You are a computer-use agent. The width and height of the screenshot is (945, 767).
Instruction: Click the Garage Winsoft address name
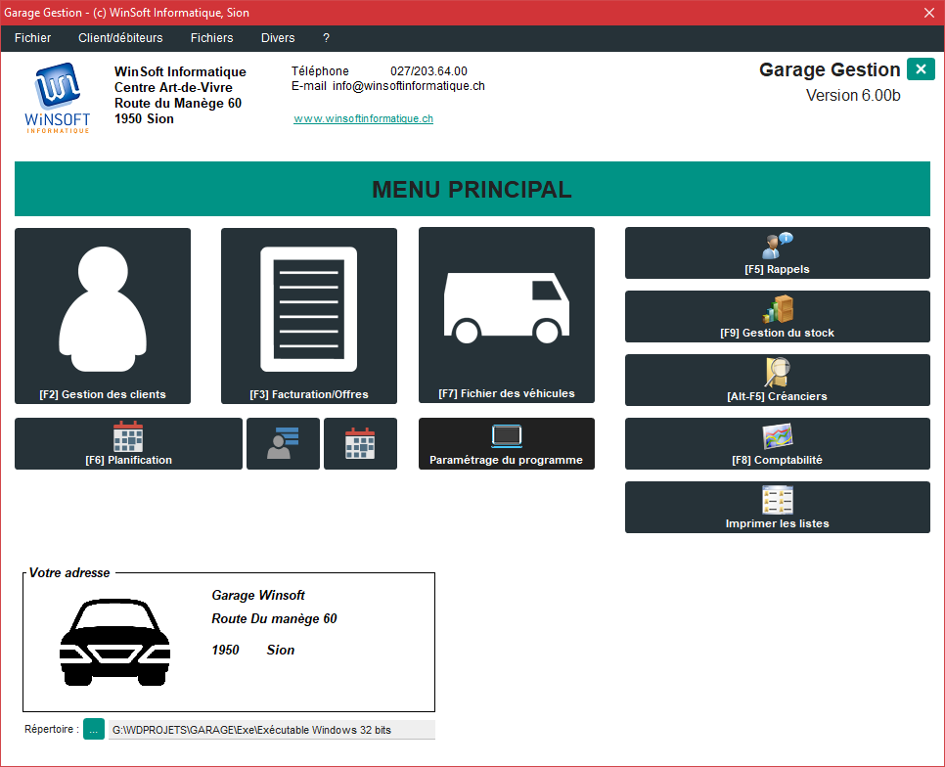click(x=258, y=595)
